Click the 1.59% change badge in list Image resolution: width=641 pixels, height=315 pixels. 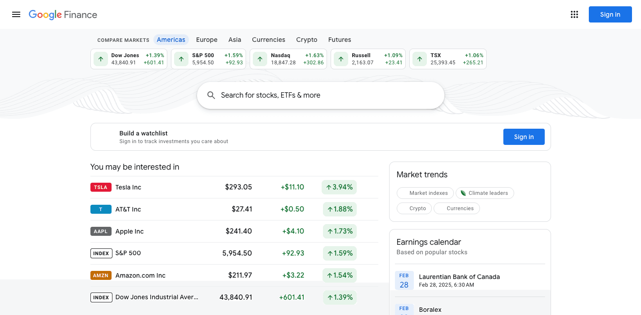(x=340, y=253)
